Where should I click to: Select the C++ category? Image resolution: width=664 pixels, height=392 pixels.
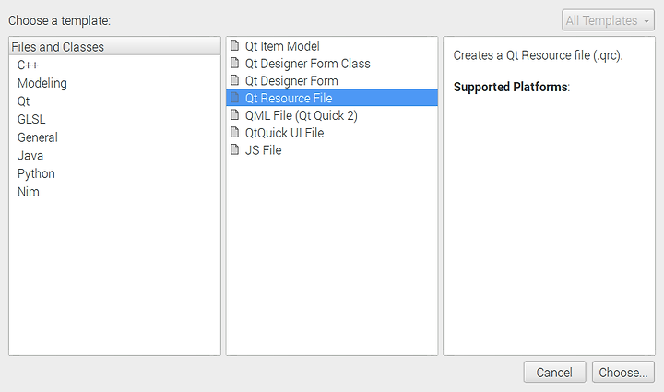28,65
